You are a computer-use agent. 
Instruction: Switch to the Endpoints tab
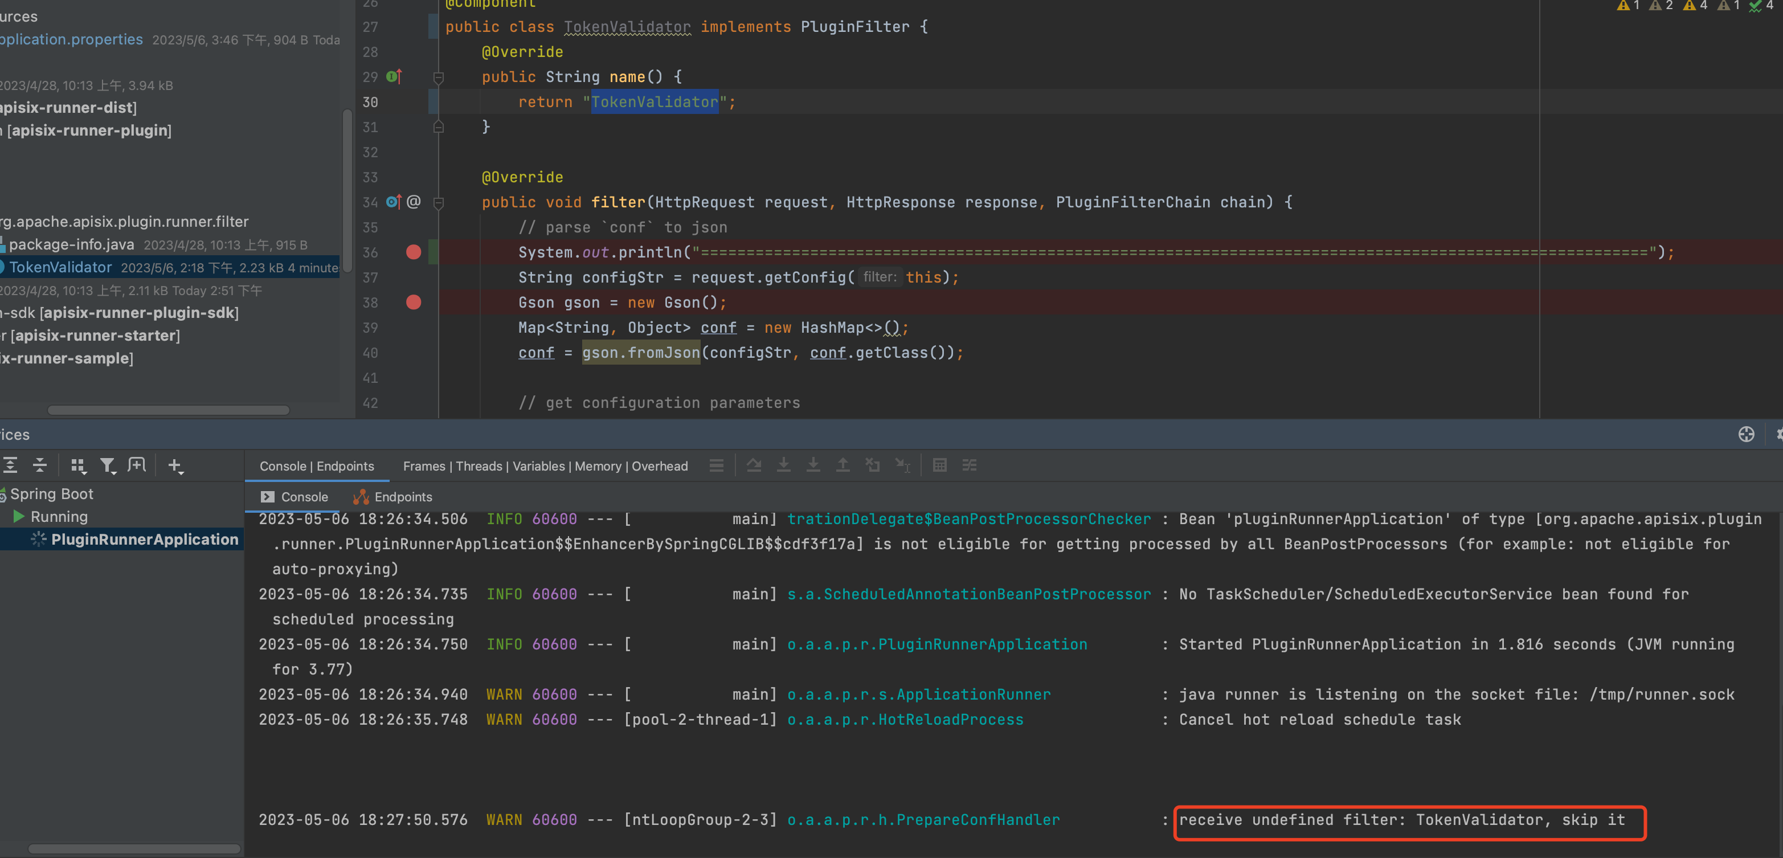(x=403, y=497)
